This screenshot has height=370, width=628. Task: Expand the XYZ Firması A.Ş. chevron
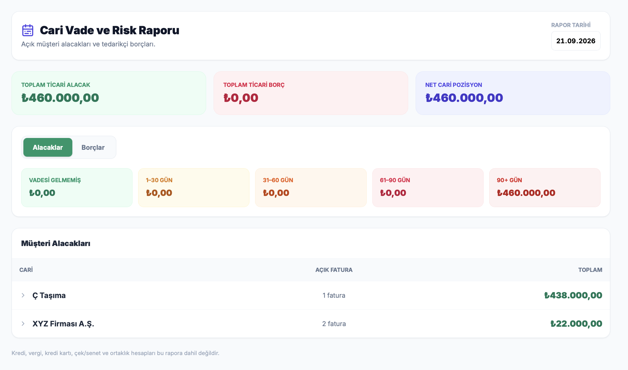coord(23,324)
